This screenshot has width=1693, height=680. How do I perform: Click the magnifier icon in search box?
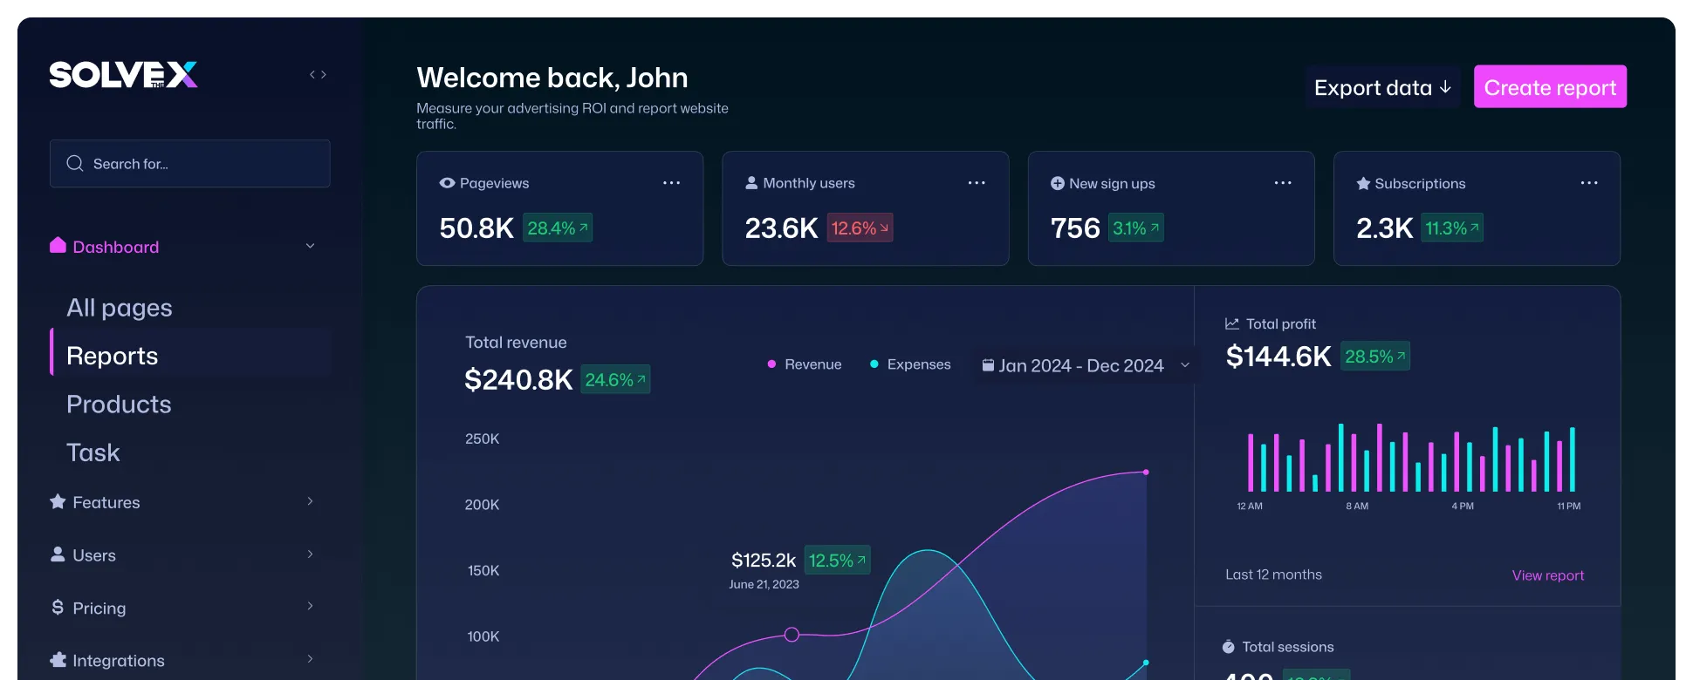[x=75, y=164]
